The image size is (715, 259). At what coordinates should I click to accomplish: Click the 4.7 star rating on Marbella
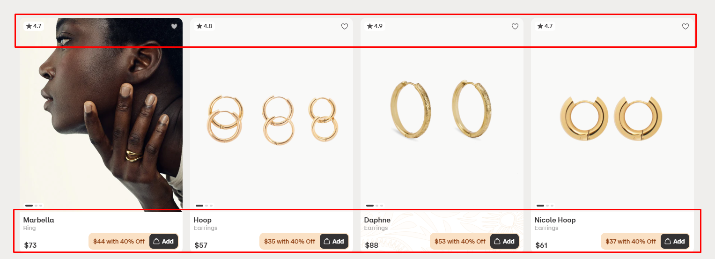click(x=34, y=26)
